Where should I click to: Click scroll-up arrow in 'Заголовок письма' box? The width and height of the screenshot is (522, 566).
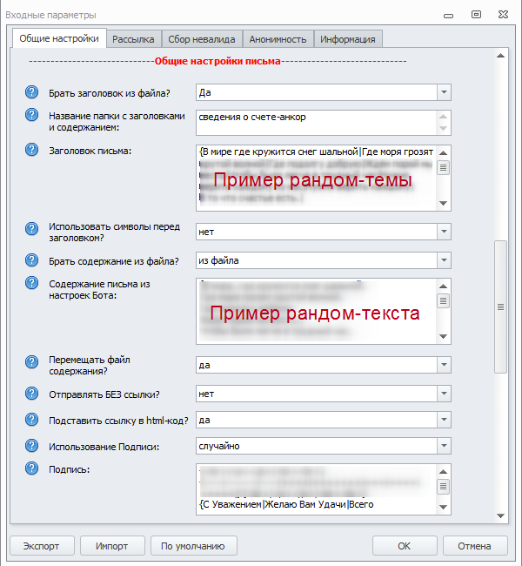pyautogui.click(x=444, y=152)
